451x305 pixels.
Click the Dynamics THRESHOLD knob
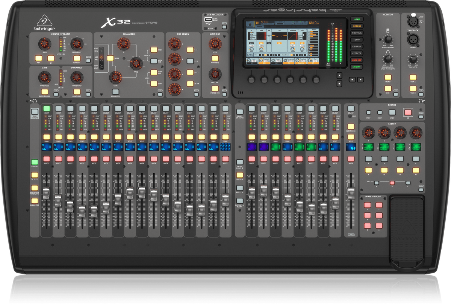pos(77,78)
